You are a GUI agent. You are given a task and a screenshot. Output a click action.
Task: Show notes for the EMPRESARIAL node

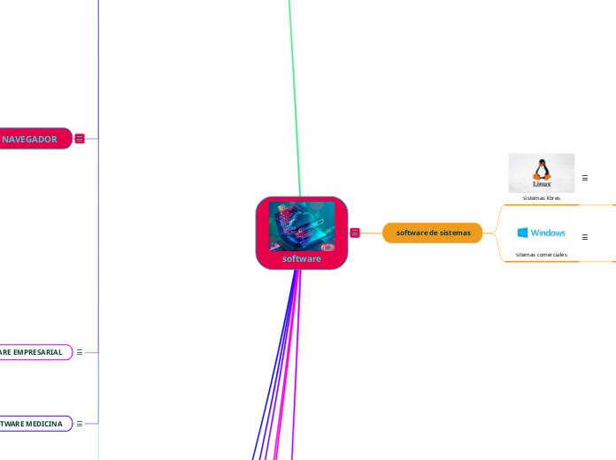click(x=80, y=352)
